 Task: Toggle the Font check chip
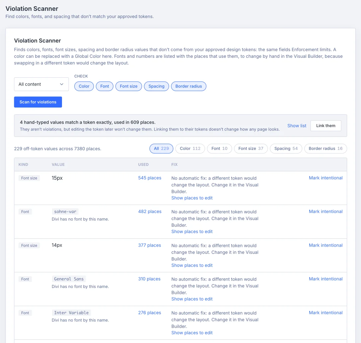click(x=105, y=86)
